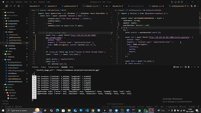Viewport: 201px width, 113px height.
Task: Open action.tsx file in explorer
Action: click(12, 48)
